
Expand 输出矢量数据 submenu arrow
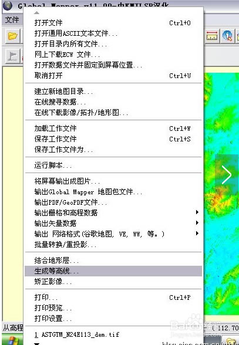tap(197, 223)
